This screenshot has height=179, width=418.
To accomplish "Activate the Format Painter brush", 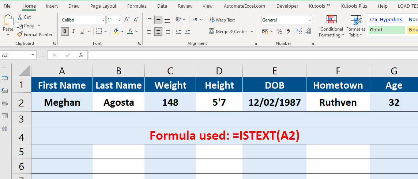I will point(35,35).
